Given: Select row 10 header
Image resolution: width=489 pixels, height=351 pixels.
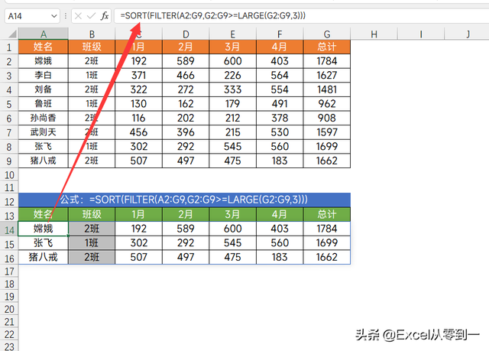Looking at the screenshot, I should pos(9,175).
